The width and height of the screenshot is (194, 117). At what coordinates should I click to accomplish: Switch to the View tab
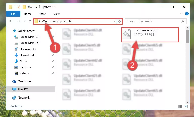(57, 14)
